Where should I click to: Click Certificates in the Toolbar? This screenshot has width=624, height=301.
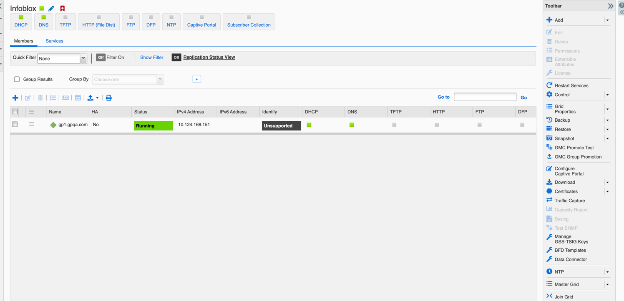pos(566,191)
